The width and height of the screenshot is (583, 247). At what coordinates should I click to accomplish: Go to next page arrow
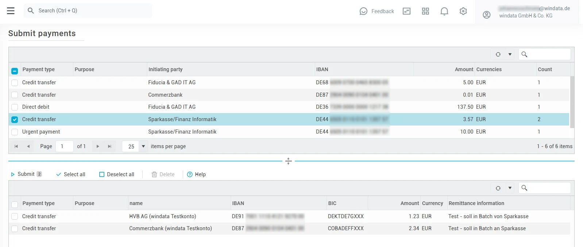click(x=98, y=146)
